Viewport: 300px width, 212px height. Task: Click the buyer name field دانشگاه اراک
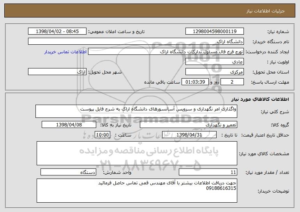[x=136, y=42]
